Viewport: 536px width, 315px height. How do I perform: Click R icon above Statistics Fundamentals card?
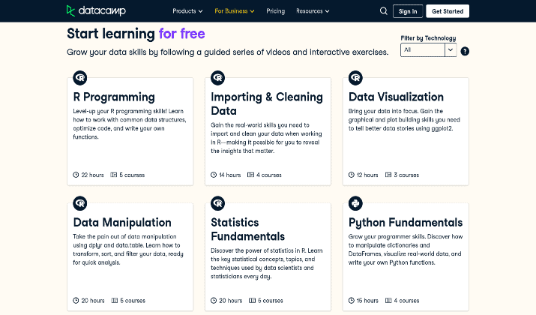coord(217,203)
